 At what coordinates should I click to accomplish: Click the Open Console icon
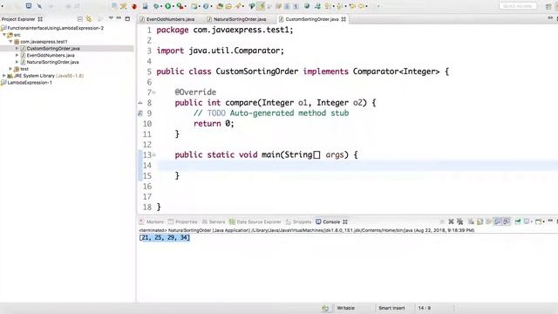[538, 222]
